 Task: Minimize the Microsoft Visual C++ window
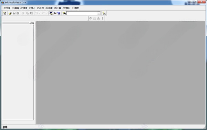point(190,2)
